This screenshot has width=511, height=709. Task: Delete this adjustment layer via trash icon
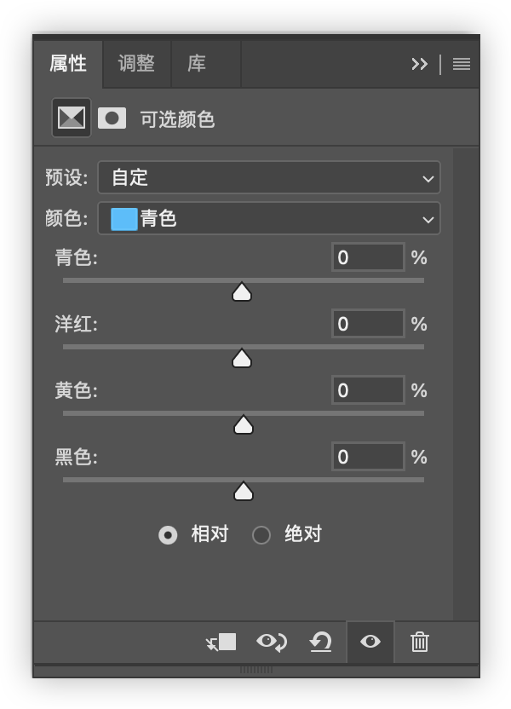pos(419,642)
